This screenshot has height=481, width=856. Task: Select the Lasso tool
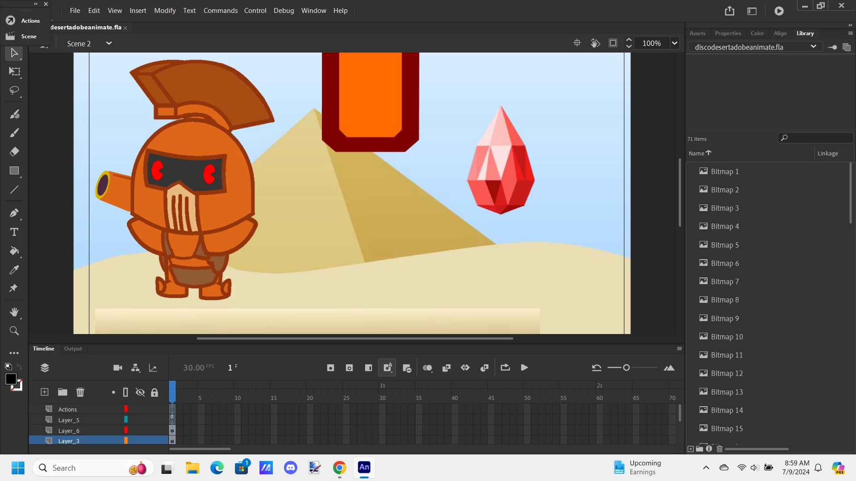14,91
